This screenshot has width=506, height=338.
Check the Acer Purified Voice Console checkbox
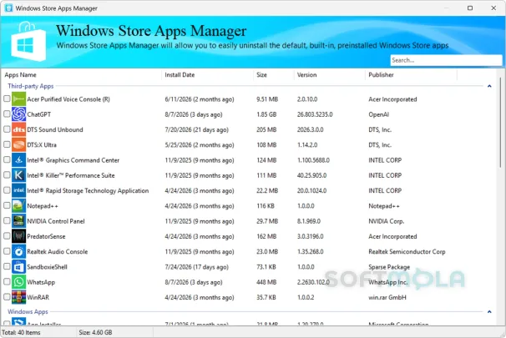(x=7, y=98)
